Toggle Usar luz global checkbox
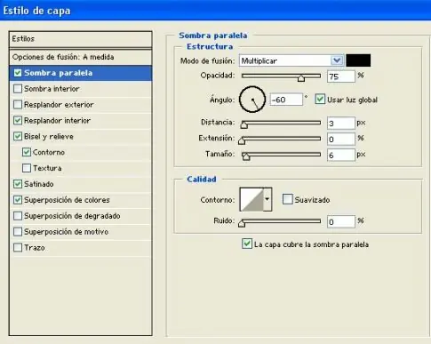Image resolution: width=431 pixels, height=344 pixels. coord(320,100)
